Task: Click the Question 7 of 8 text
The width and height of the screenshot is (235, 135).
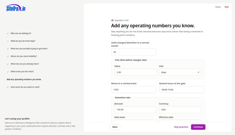Action: click(x=121, y=21)
